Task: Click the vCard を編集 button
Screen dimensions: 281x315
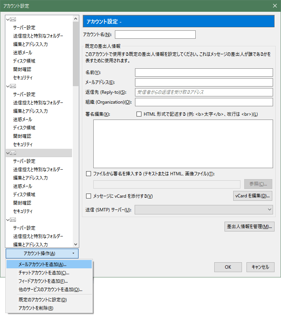Action: [252, 196]
